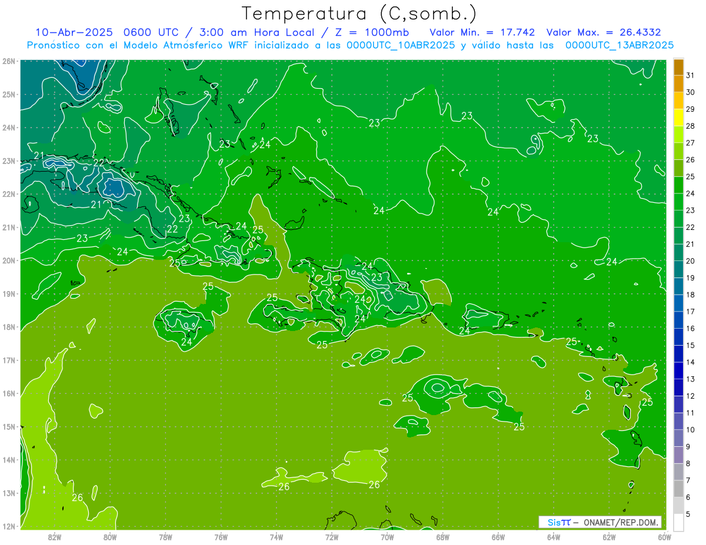The height and width of the screenshot is (545, 706).
Task: Click 'Pronóstico con el Modelo Atmósferico WRF' text
Action: 138,45
